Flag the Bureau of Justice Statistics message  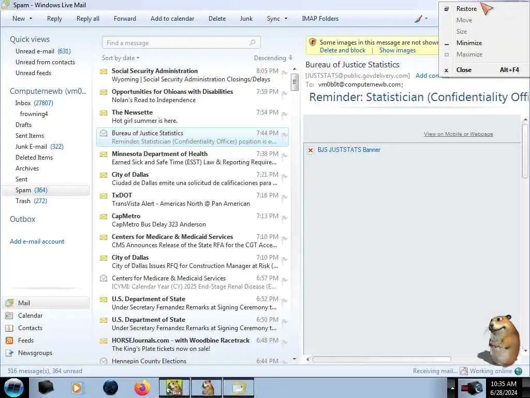coord(285,135)
